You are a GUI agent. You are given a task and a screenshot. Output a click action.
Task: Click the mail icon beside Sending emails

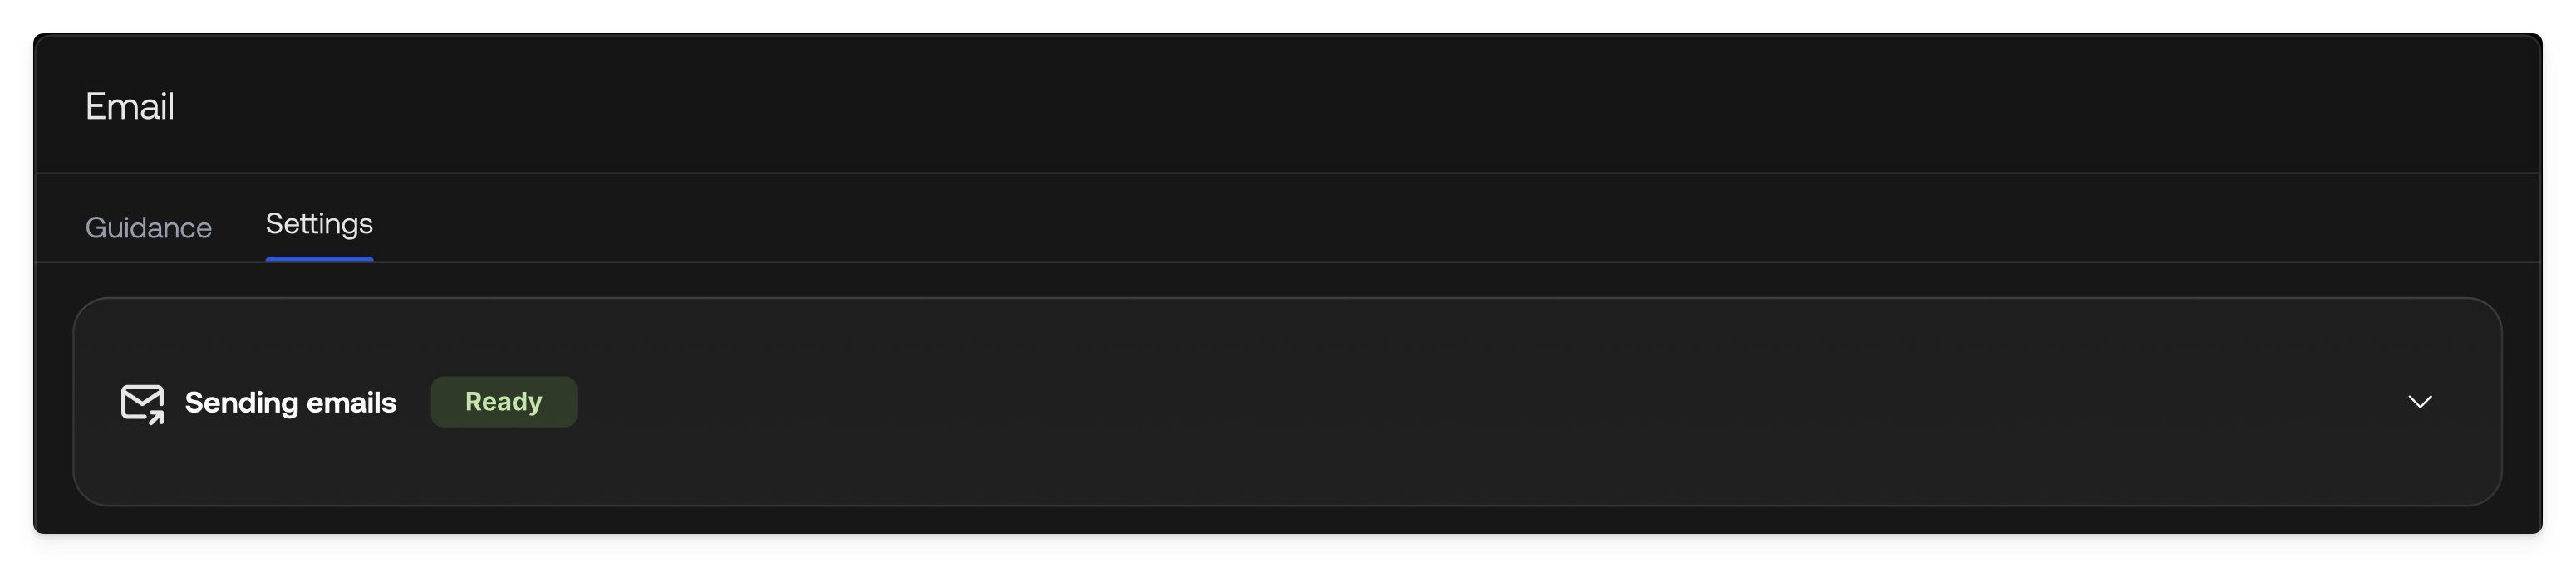point(143,403)
